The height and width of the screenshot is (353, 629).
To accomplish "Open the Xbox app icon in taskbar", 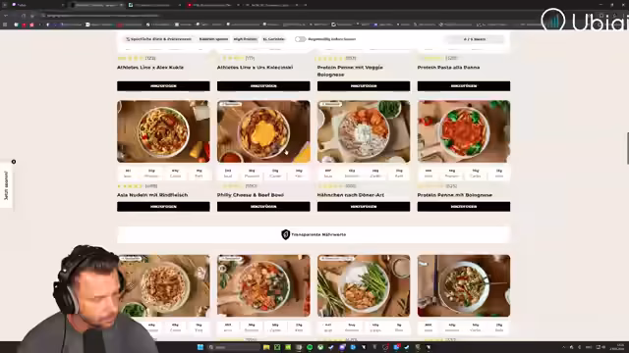I will [320, 347].
